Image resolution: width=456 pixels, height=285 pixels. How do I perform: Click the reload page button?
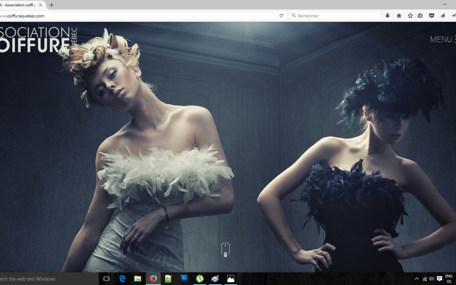pos(281,16)
